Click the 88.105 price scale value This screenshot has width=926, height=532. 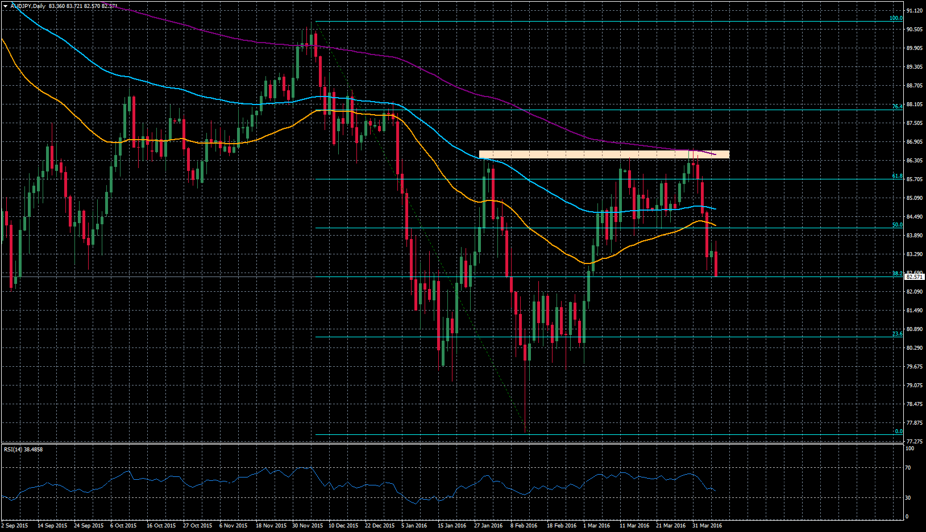pyautogui.click(x=915, y=104)
